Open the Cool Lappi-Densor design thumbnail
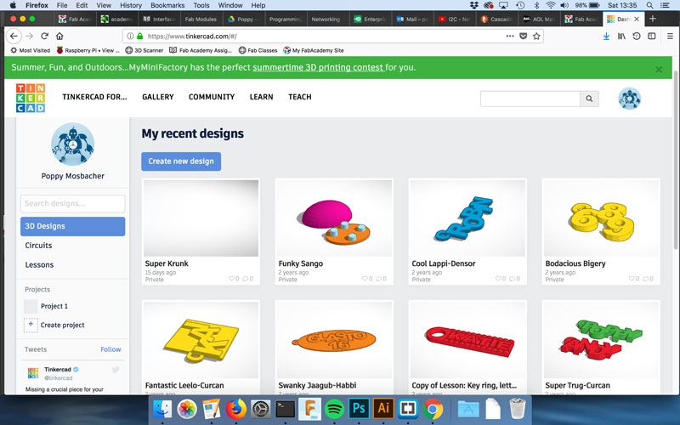The image size is (680, 425). click(x=467, y=218)
